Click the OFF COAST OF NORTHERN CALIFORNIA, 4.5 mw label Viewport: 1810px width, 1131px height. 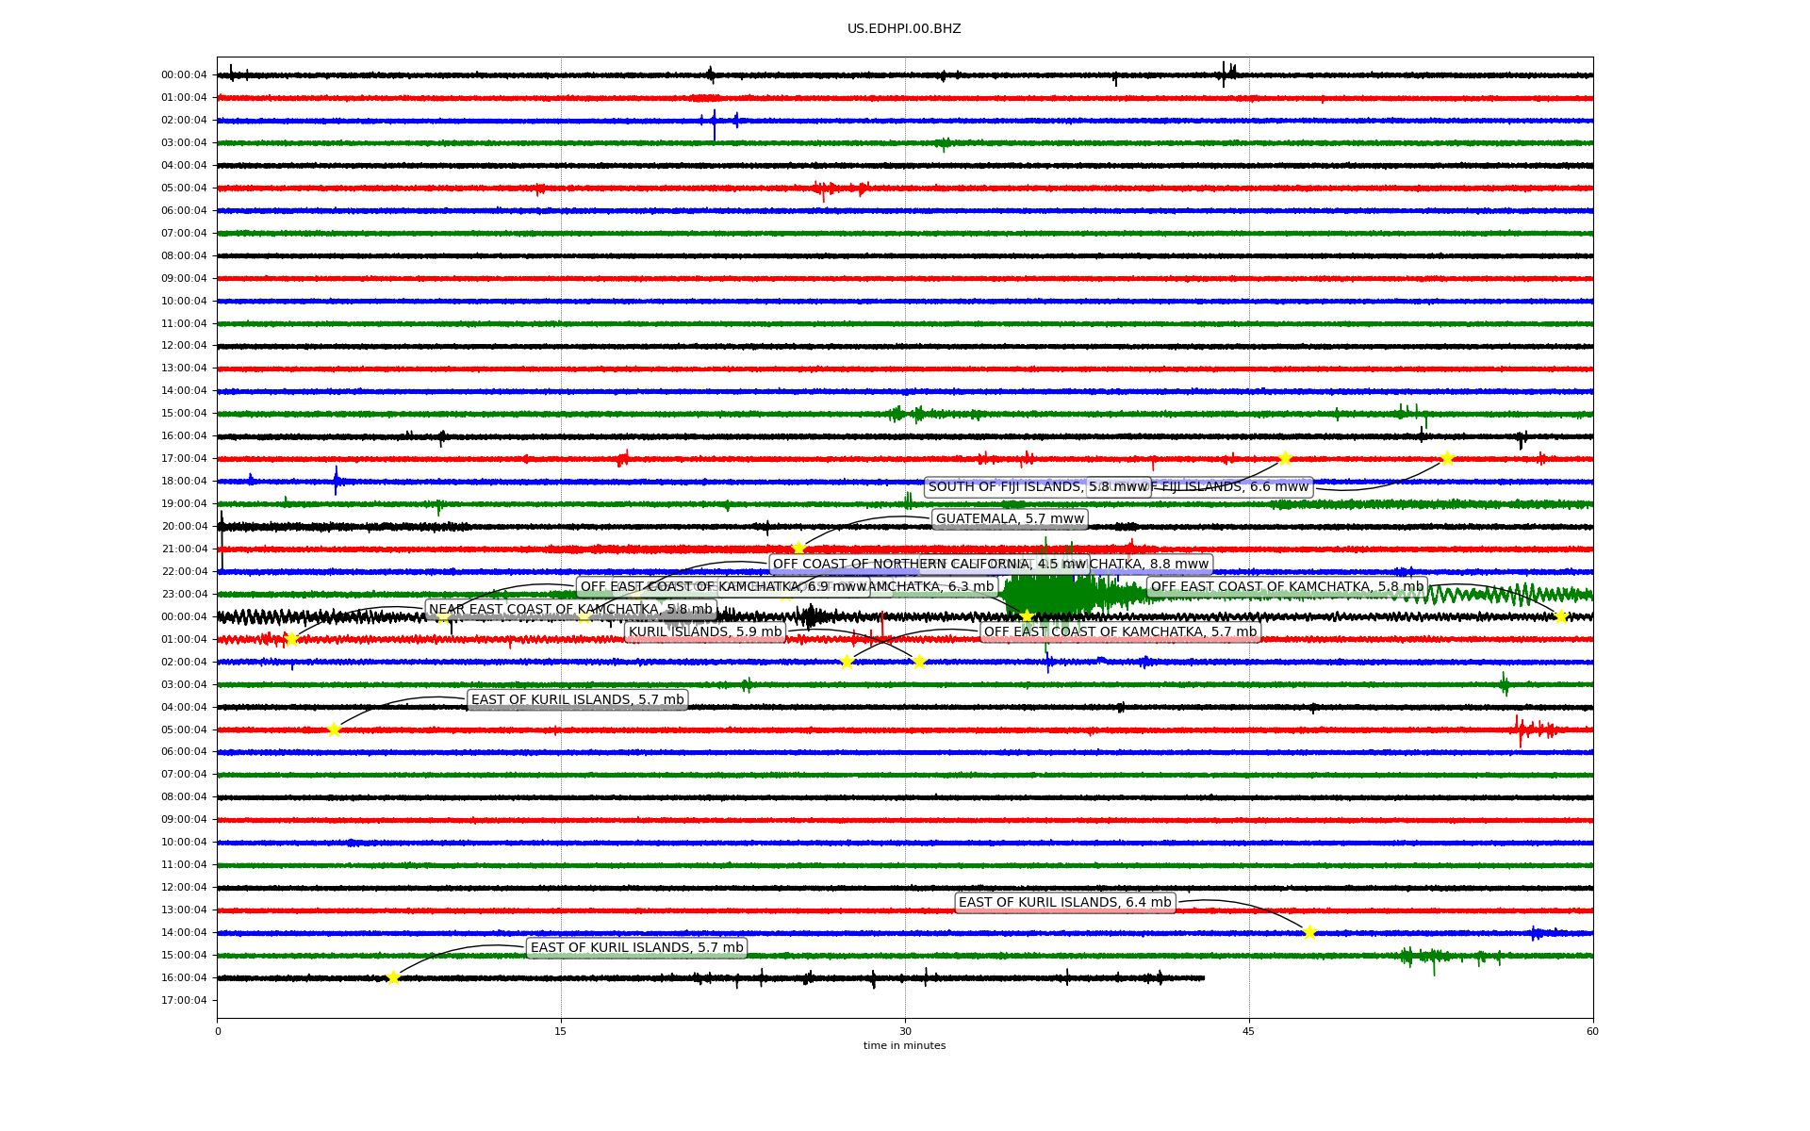coord(930,564)
